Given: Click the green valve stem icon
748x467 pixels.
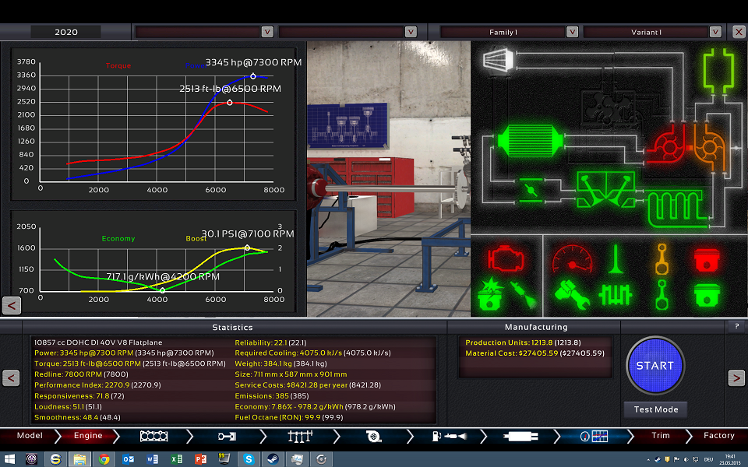Looking at the screenshot, I should [616, 259].
